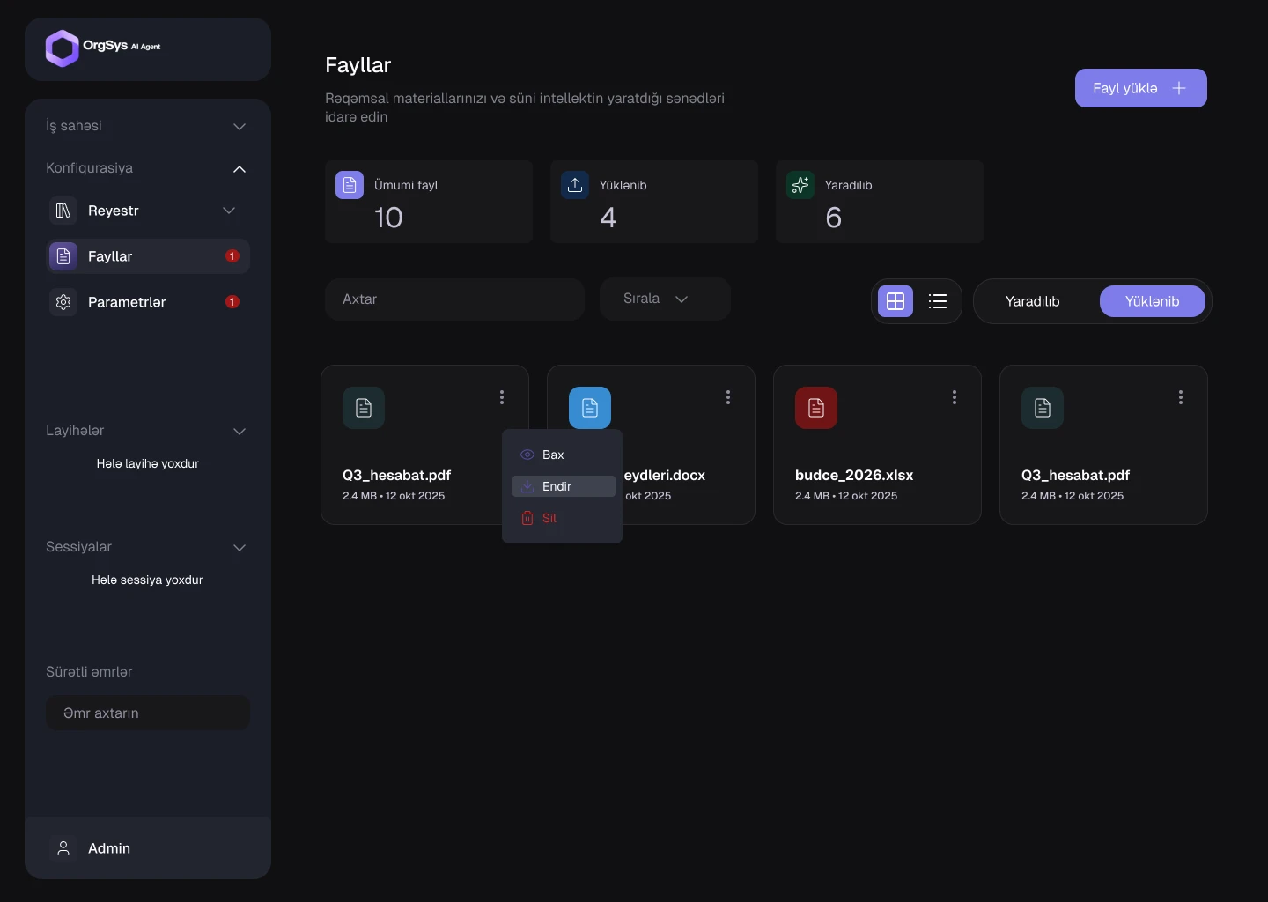This screenshot has width=1268, height=902.
Task: Click the red badge on Parametrlər
Action: 232,302
